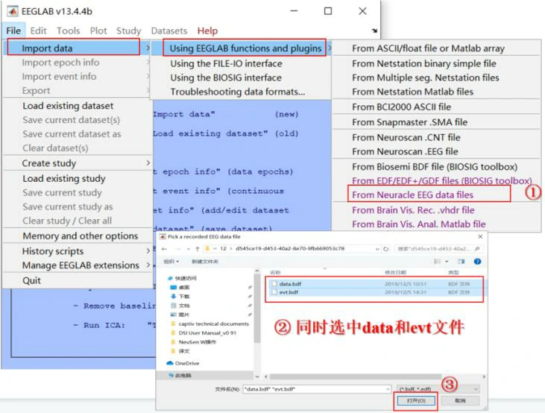Expand the Create study submenu
Image resolution: width=545 pixels, height=413 pixels.
coord(76,163)
